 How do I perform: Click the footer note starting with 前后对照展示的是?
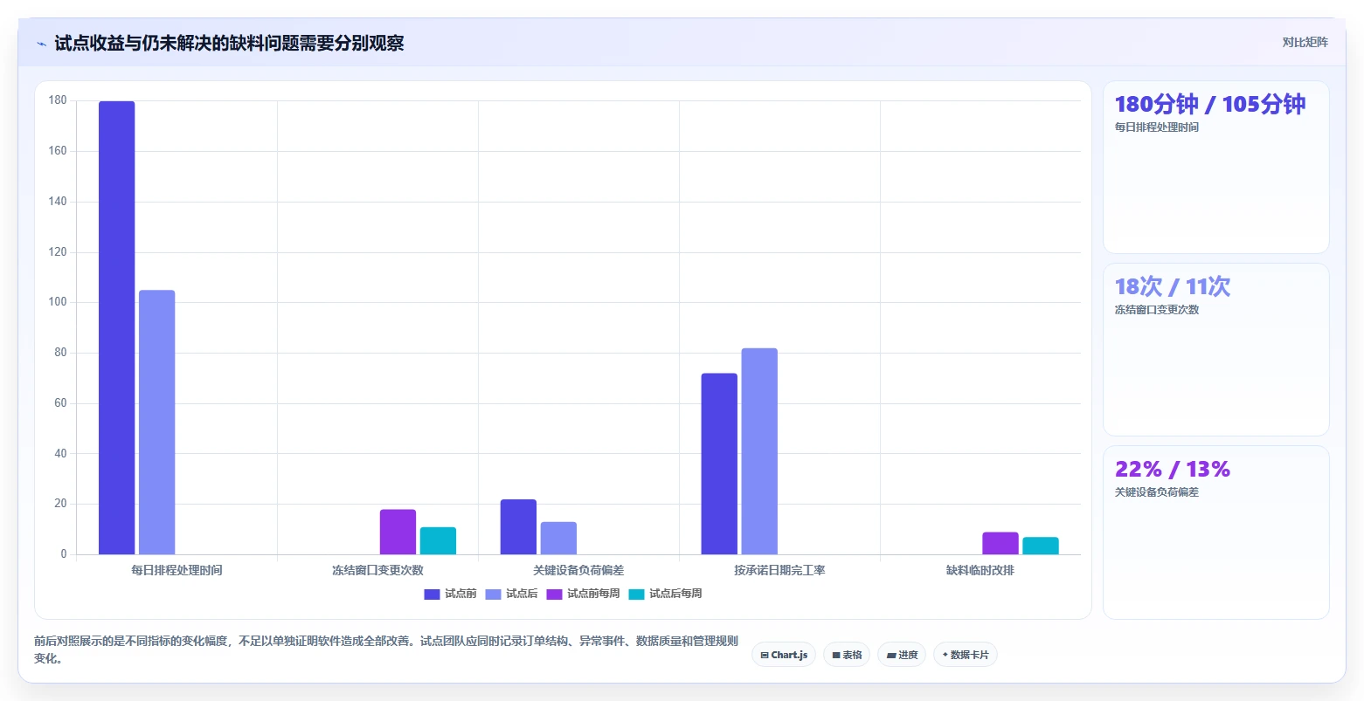pyautogui.click(x=386, y=649)
